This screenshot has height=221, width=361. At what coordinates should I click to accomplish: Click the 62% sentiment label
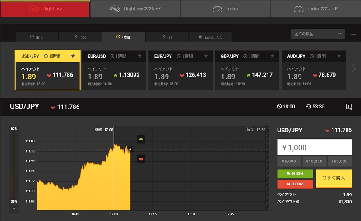(x=14, y=129)
